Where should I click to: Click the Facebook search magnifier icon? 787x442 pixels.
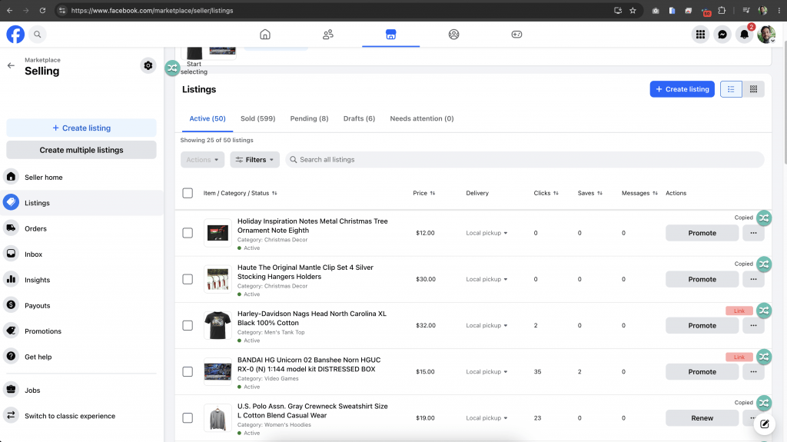pos(37,34)
